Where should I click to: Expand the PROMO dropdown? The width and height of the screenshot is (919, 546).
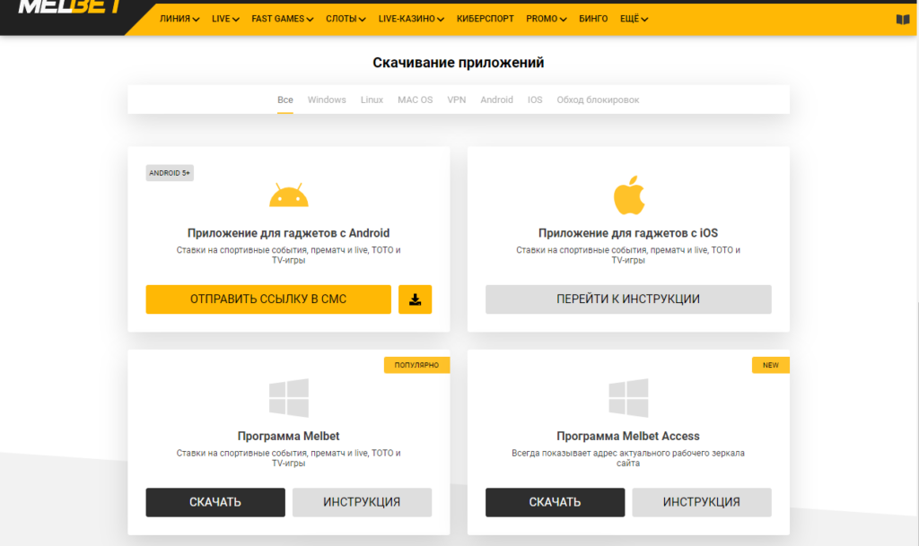(x=547, y=19)
